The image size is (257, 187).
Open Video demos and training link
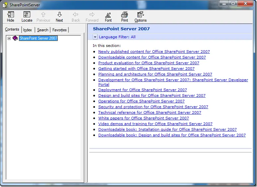point(155,124)
